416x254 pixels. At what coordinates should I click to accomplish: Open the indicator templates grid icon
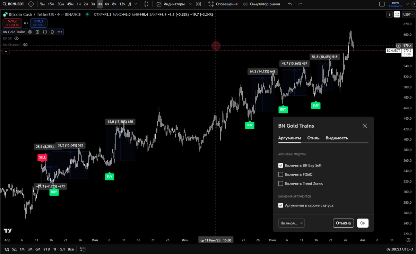pos(199,4)
